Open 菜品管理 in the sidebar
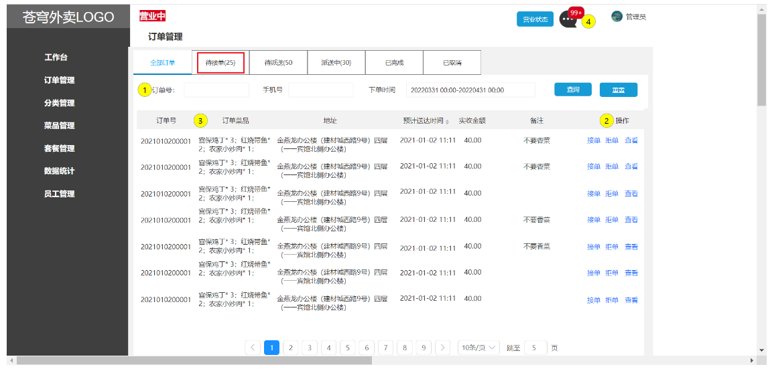This screenshot has height=371, width=770. point(60,126)
